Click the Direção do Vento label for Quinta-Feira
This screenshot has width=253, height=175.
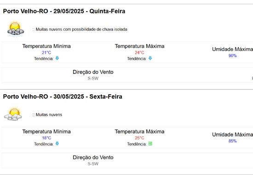[x=93, y=72]
